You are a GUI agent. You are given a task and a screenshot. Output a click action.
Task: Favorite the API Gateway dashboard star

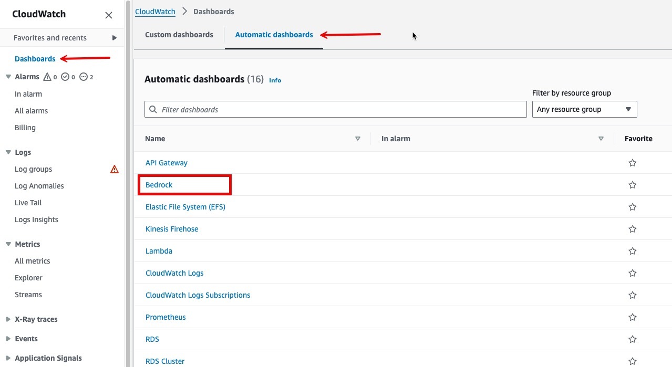click(x=633, y=163)
